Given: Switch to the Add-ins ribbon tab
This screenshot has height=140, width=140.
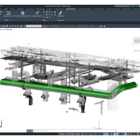Looking at the screenshot, I should click(x=12, y=9).
